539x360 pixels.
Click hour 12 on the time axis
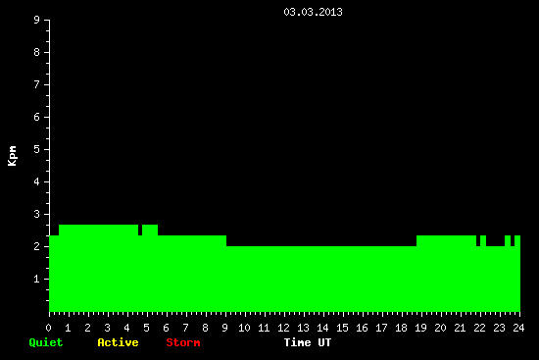pyautogui.click(x=283, y=328)
